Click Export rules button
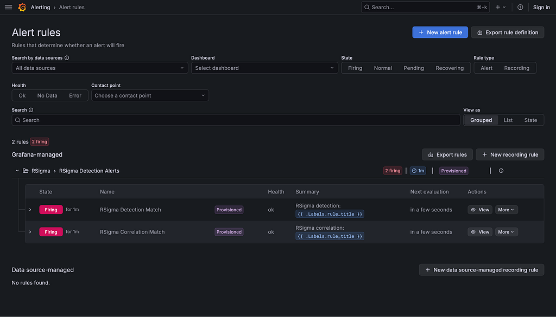Image resolution: width=556 pixels, height=317 pixels. [447, 154]
